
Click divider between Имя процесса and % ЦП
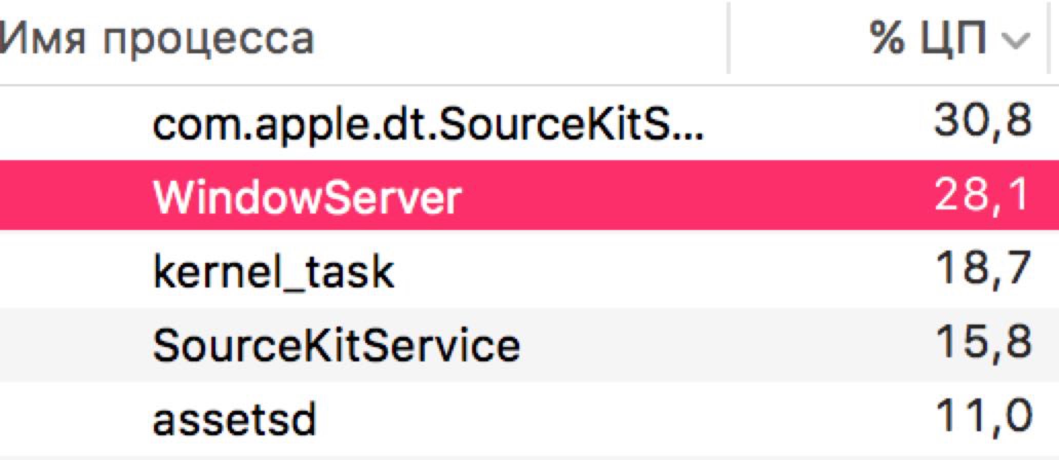728,38
